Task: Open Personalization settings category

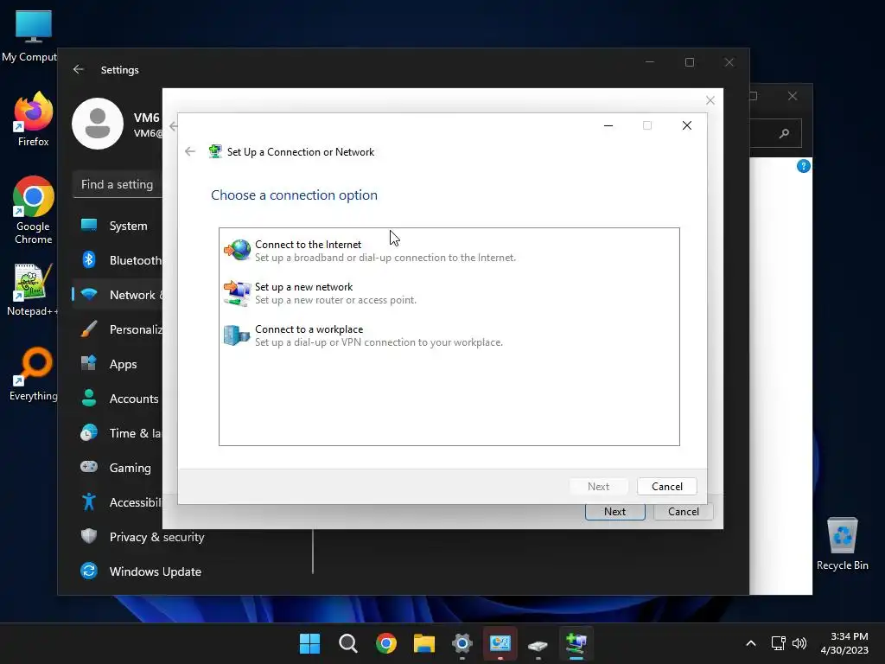Action: click(x=118, y=329)
